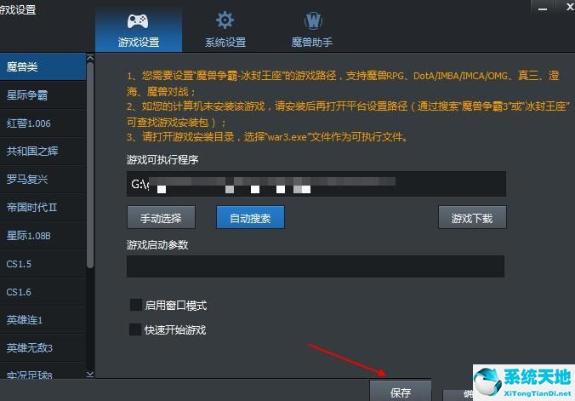Screen dimensions: 575x401
Task: Select 帝国时代II in the list
Action: pyautogui.click(x=43, y=208)
